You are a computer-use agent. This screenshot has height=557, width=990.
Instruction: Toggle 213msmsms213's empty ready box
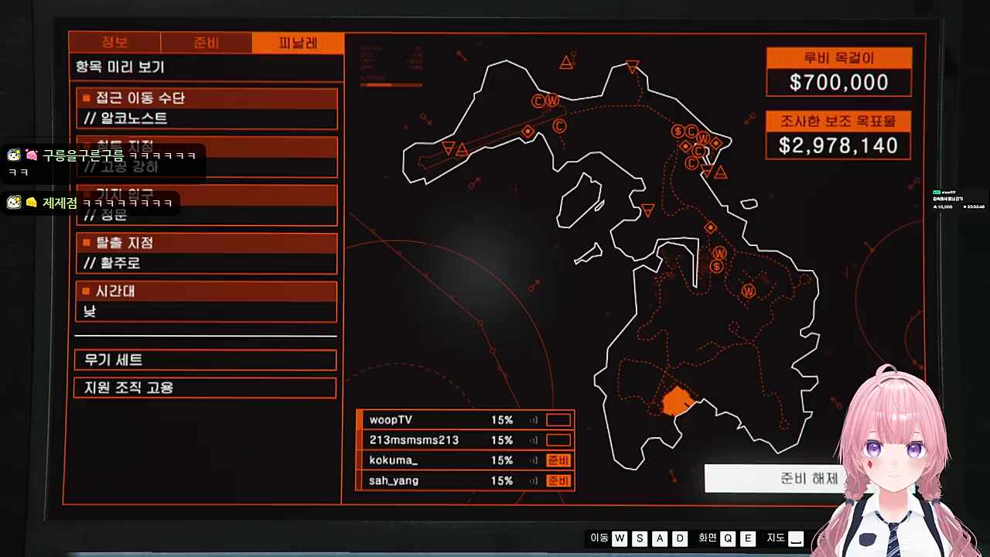point(558,440)
